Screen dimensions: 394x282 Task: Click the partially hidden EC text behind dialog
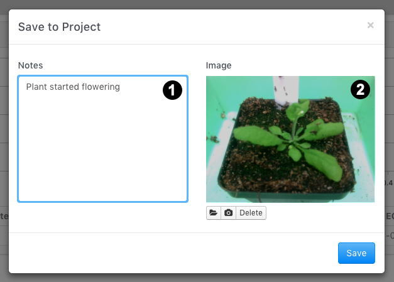click(x=390, y=216)
